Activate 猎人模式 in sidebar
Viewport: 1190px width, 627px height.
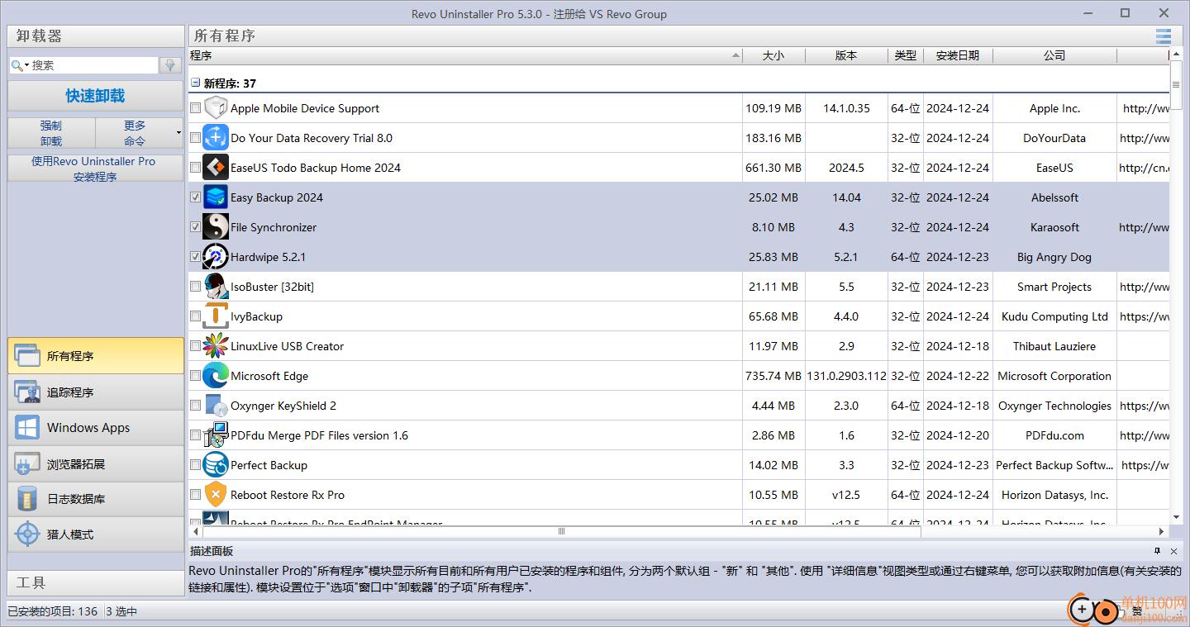tap(96, 534)
